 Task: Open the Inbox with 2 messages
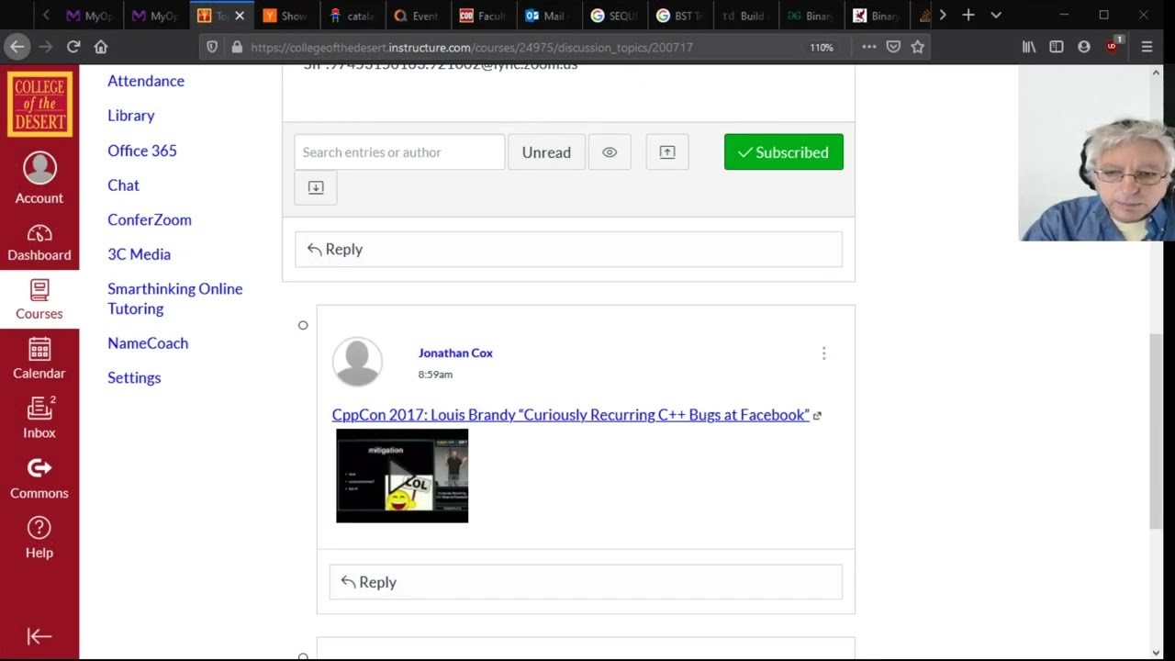point(39,419)
